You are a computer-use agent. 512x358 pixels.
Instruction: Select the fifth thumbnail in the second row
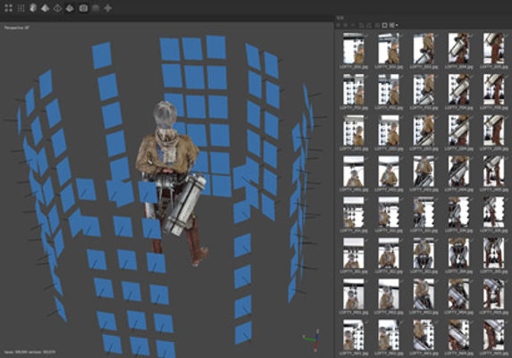point(494,89)
